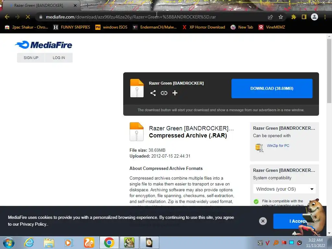Open the WinZip for PC link
332x249 pixels.
click(x=278, y=146)
